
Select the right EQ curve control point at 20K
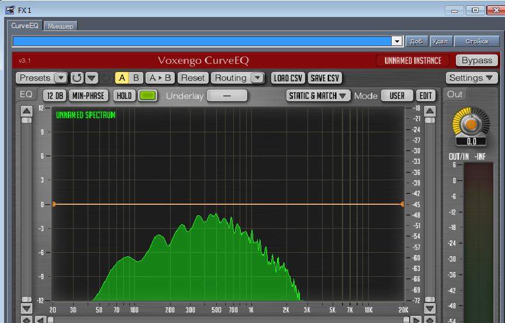click(x=402, y=204)
